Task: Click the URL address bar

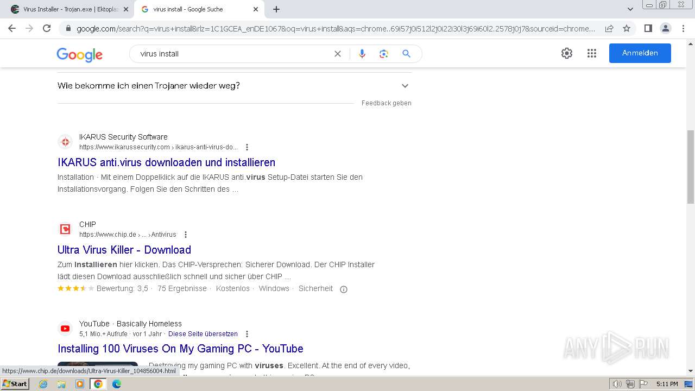Action: pyautogui.click(x=336, y=28)
